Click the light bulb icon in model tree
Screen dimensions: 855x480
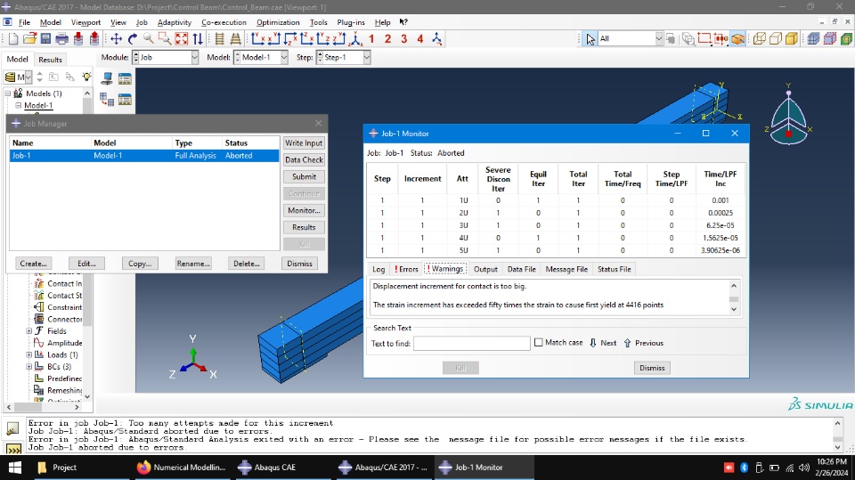tap(86, 77)
